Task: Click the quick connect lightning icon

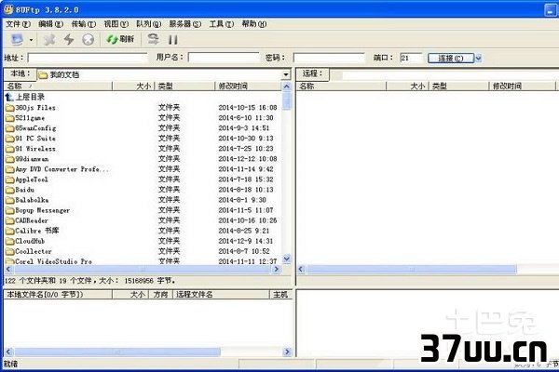Action: click(x=69, y=39)
